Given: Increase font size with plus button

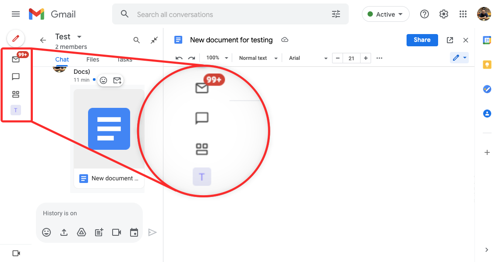Looking at the screenshot, I should 365,58.
